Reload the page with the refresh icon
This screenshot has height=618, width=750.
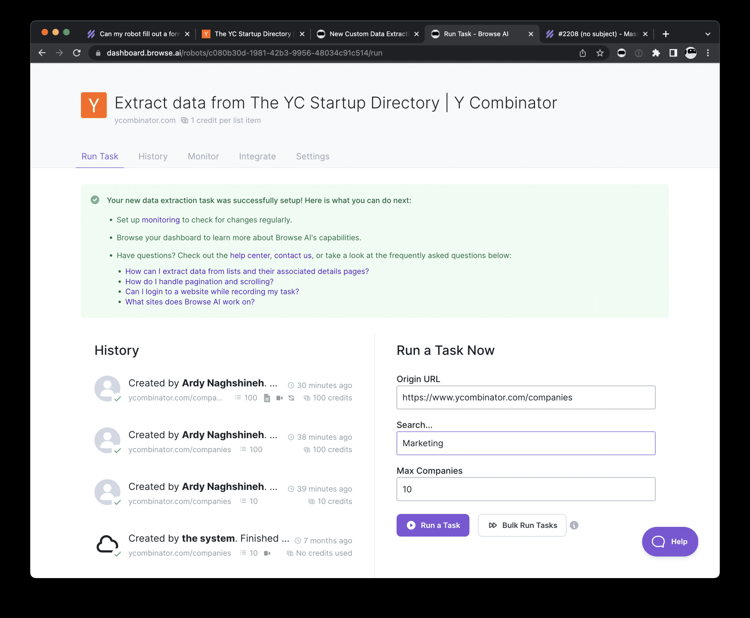(x=77, y=53)
